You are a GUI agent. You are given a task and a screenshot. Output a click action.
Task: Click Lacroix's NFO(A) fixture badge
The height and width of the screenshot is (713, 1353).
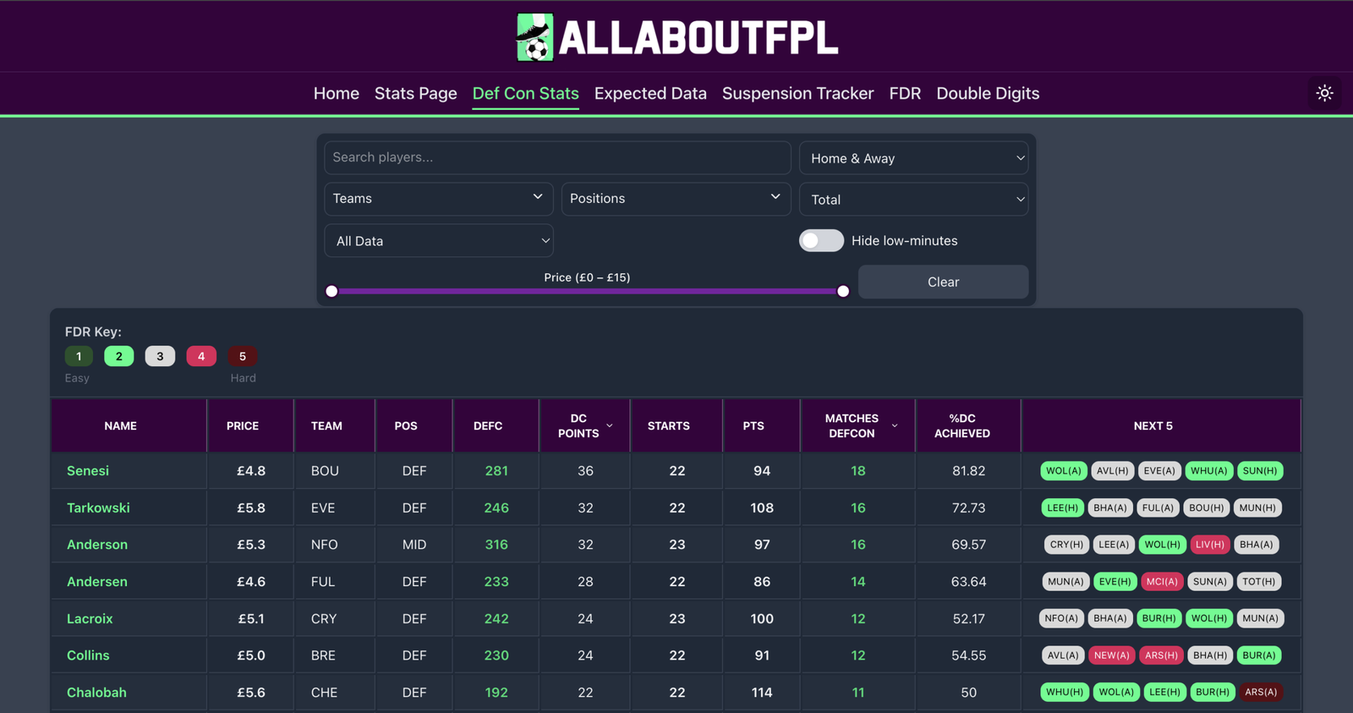point(1061,618)
